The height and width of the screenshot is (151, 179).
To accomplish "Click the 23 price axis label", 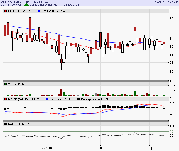I will (171, 46).
